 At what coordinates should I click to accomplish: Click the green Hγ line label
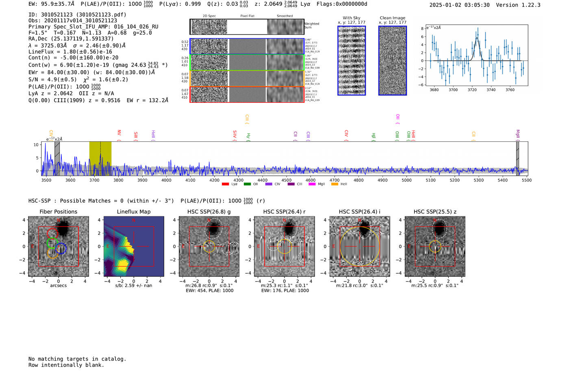[248, 136]
